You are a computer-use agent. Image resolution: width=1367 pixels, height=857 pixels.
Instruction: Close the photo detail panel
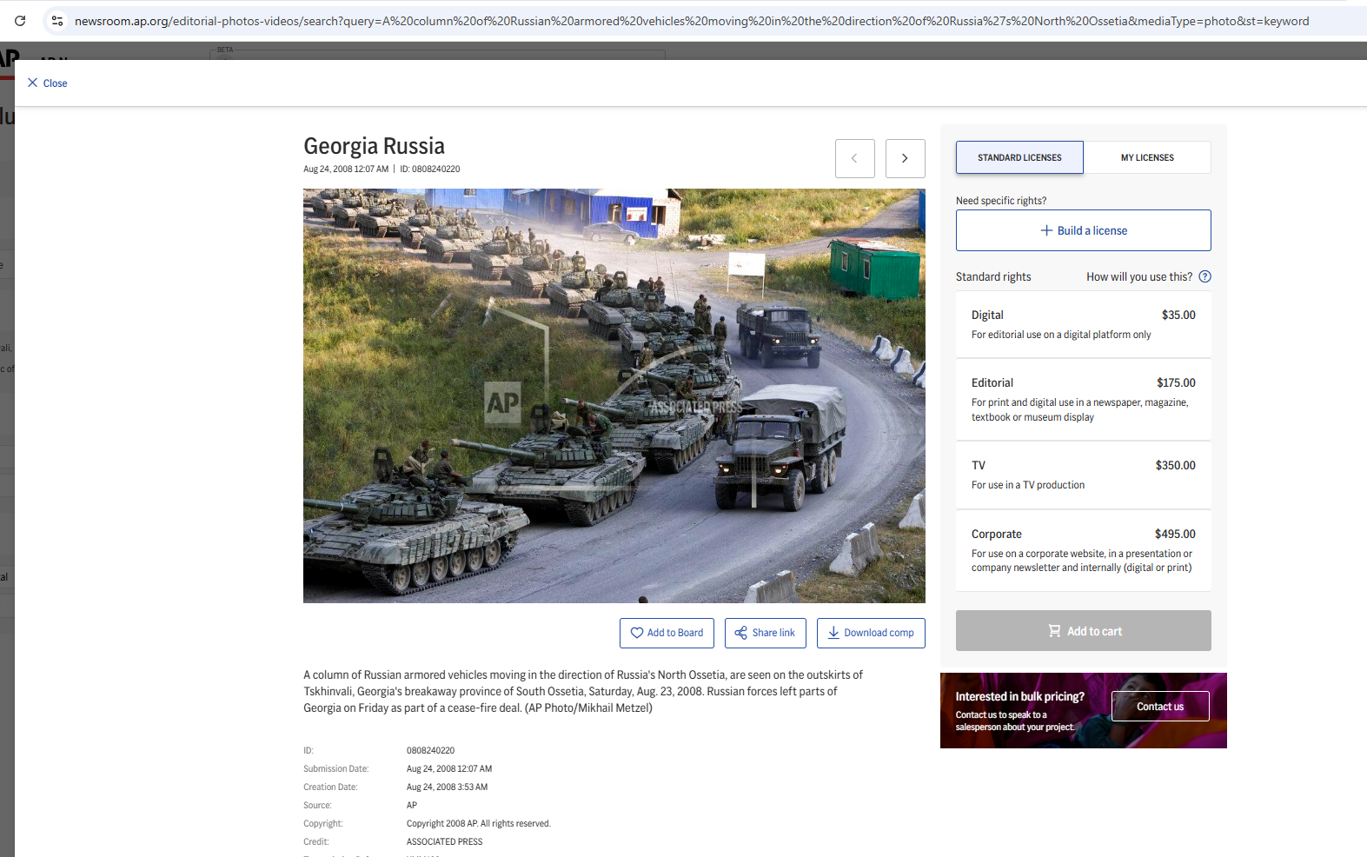pos(47,83)
